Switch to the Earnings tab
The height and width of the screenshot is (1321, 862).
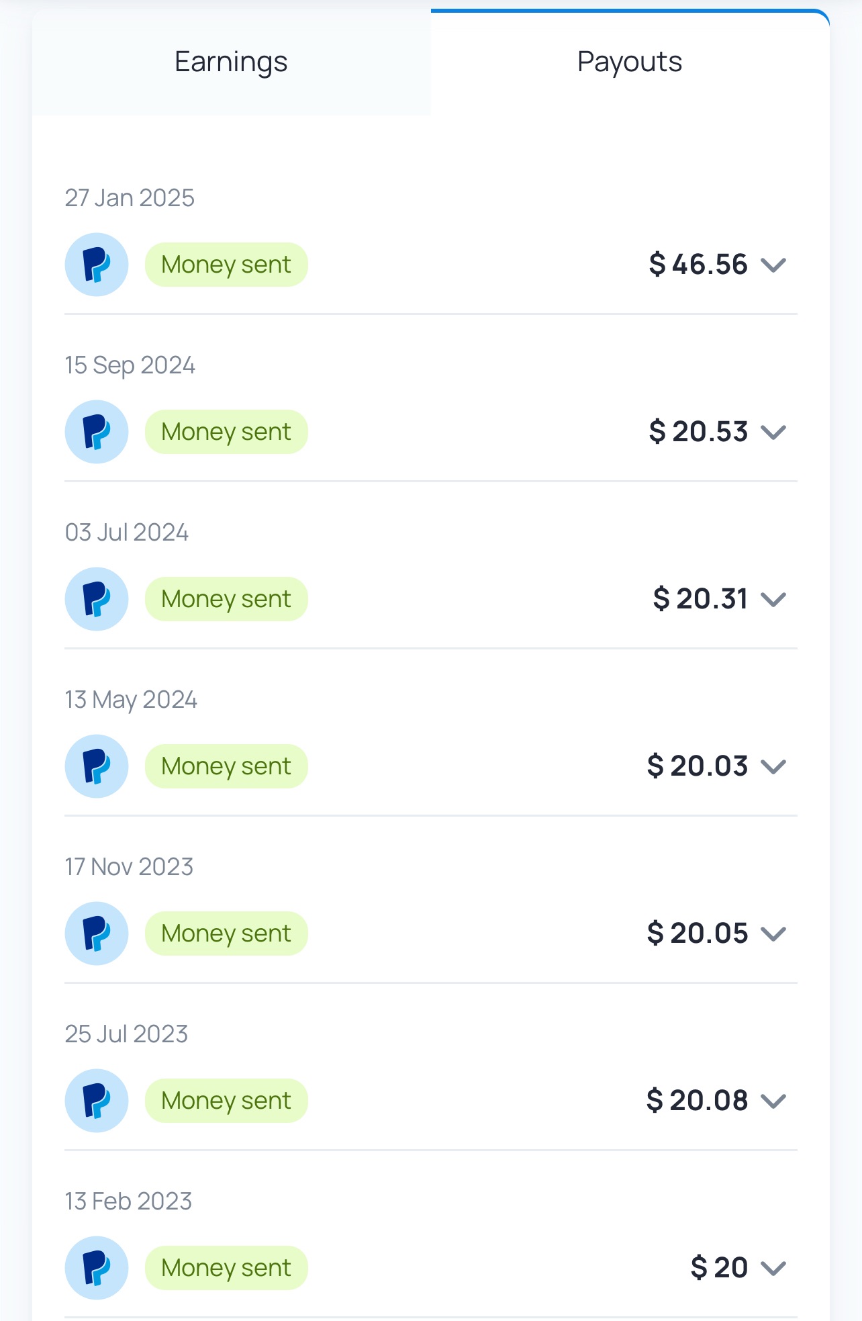pyautogui.click(x=232, y=62)
